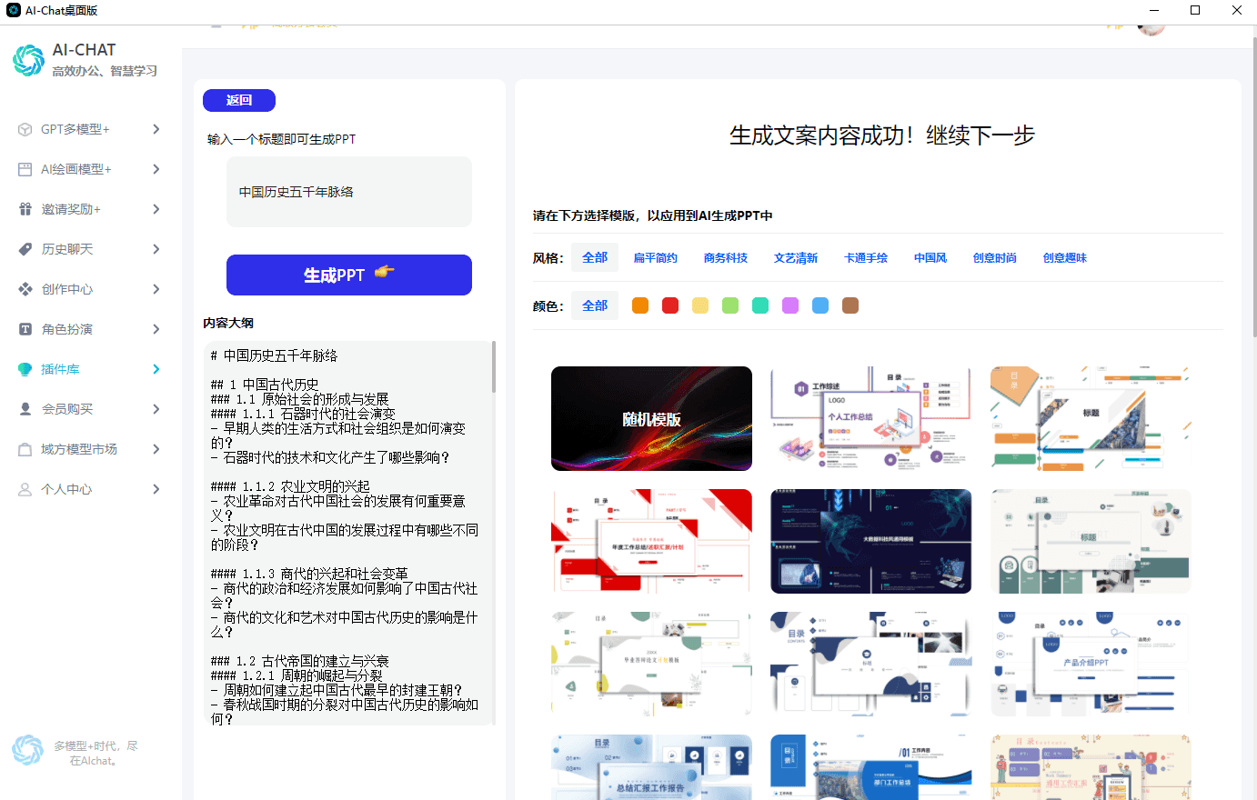Select the 卡通手绘 style filter

[x=866, y=258]
